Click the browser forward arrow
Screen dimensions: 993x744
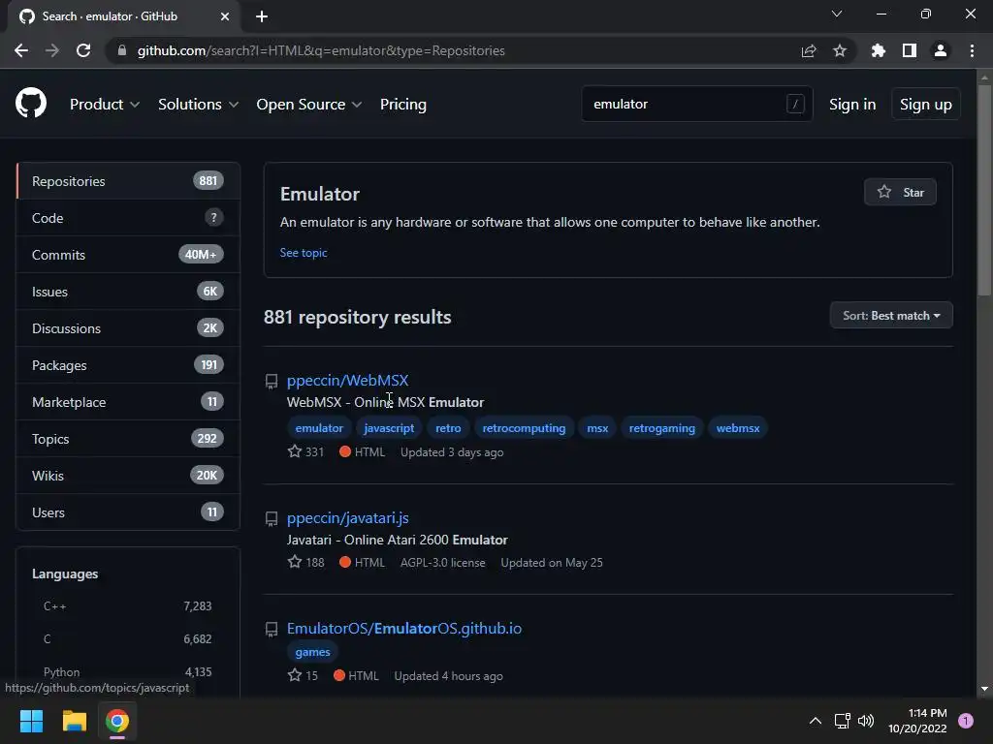52,50
